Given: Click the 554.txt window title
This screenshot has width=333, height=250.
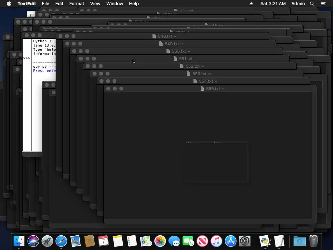Looking at the screenshot, I should (x=206, y=81).
